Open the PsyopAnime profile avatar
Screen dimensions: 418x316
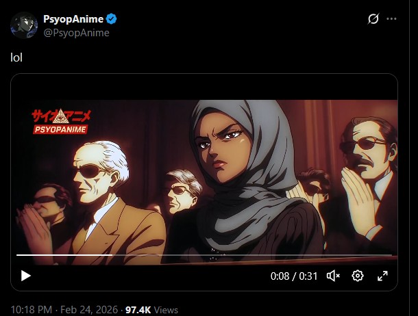point(24,25)
